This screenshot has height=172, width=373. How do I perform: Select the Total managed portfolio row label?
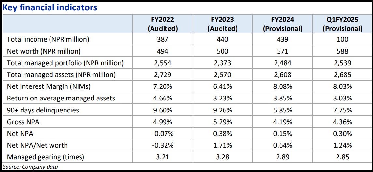click(x=65, y=63)
